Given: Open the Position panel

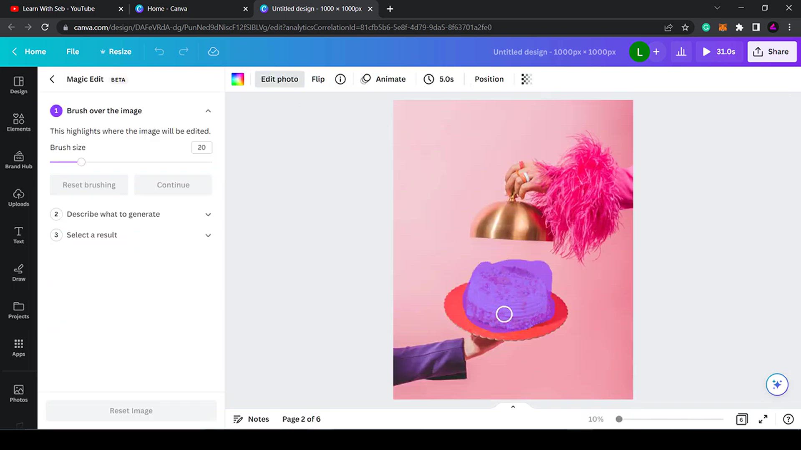Looking at the screenshot, I should click(489, 79).
